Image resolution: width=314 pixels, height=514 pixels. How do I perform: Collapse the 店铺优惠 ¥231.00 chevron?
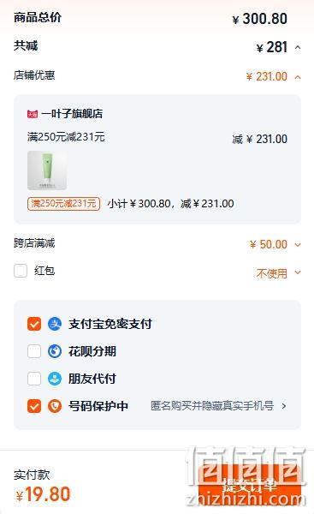pos(298,77)
